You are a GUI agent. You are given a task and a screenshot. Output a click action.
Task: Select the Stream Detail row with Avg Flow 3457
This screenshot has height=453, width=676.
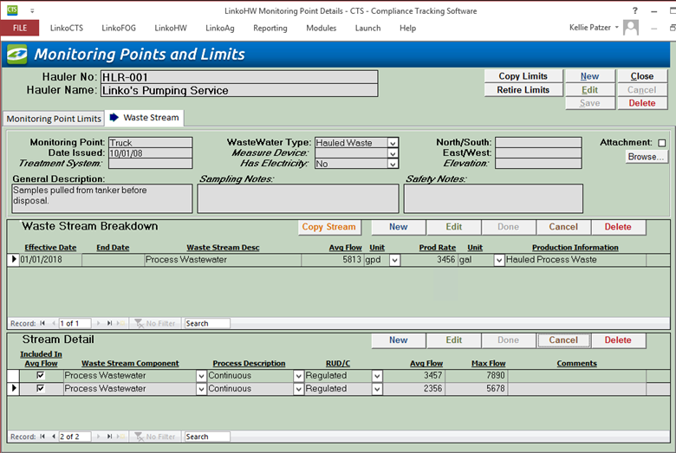click(13, 375)
